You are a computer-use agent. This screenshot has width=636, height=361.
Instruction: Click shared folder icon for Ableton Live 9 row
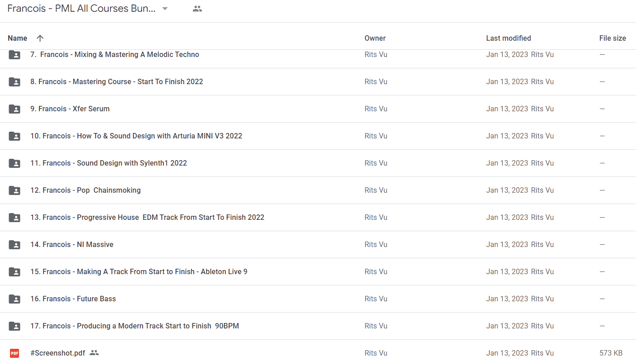14,272
